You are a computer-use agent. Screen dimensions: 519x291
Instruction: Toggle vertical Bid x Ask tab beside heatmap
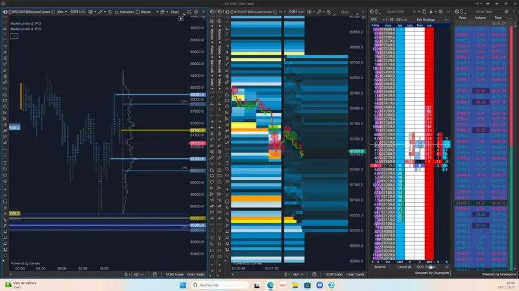219,66
